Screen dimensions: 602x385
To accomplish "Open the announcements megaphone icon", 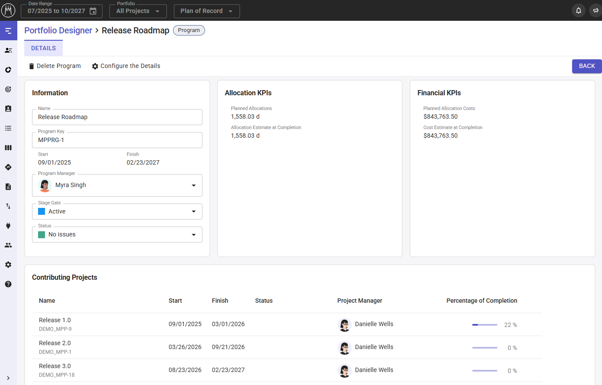I will 596,11.
